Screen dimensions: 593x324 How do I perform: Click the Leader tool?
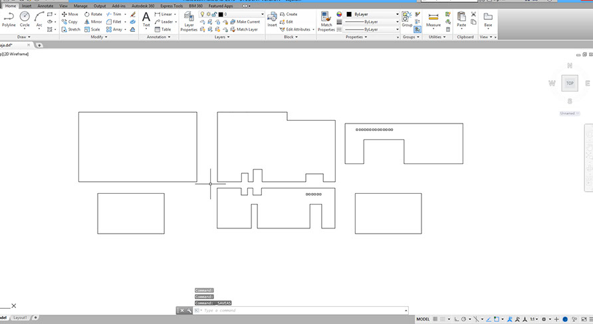pos(164,21)
